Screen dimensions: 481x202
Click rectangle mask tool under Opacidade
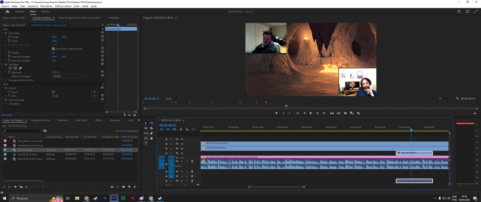click(15, 68)
